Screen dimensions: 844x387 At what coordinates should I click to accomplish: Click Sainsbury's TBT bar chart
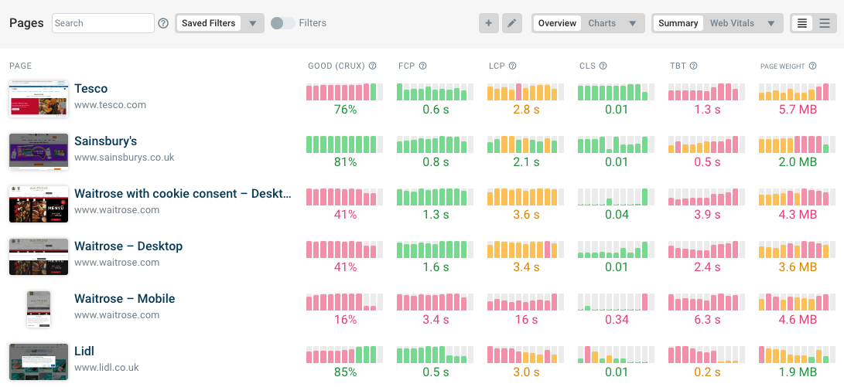coord(707,144)
